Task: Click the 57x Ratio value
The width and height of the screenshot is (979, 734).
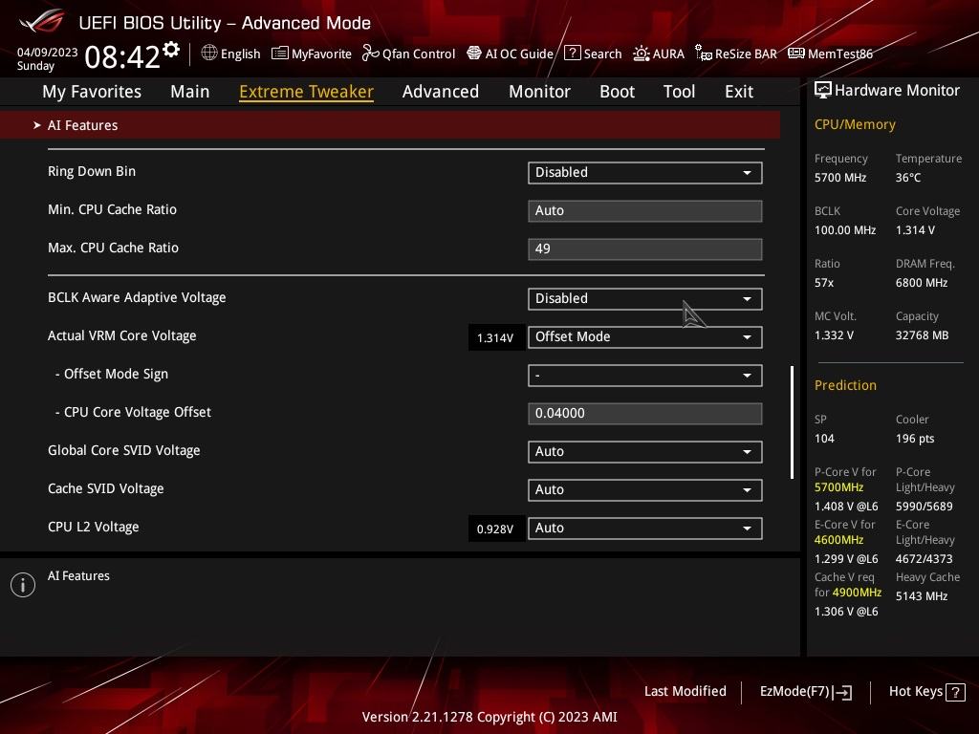Action: pos(824,283)
